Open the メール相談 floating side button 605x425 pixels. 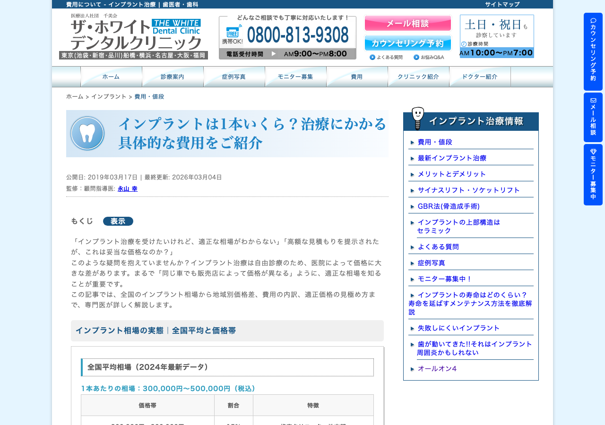[593, 117]
